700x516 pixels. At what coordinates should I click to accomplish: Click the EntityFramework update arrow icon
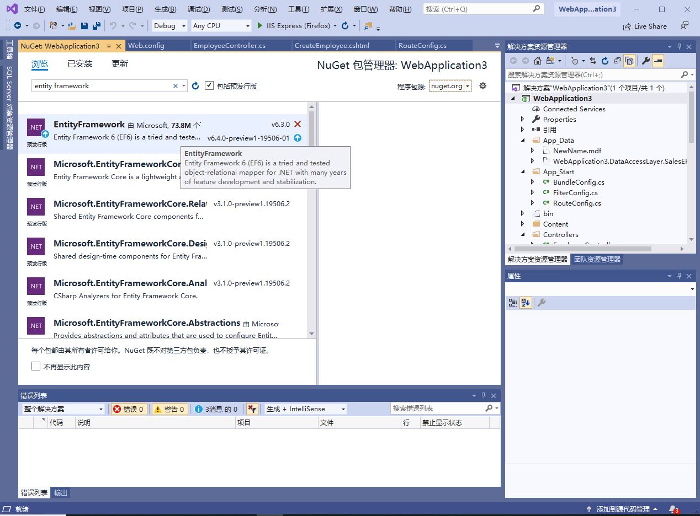pos(298,138)
